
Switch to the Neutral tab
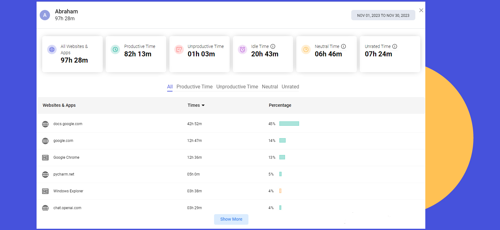tap(270, 87)
